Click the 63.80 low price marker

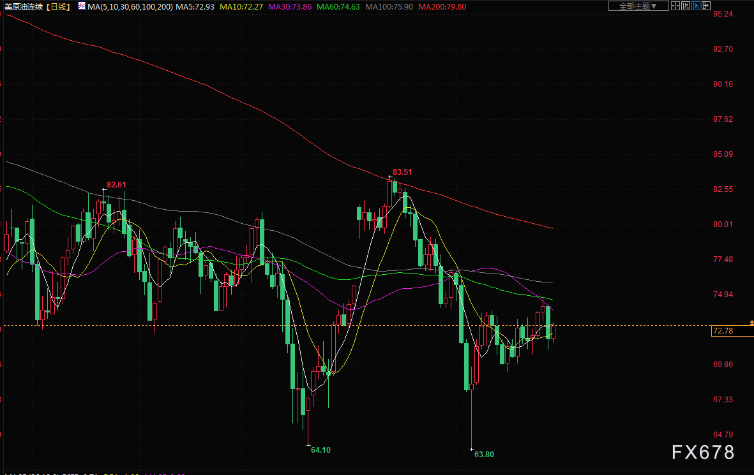tap(484, 455)
